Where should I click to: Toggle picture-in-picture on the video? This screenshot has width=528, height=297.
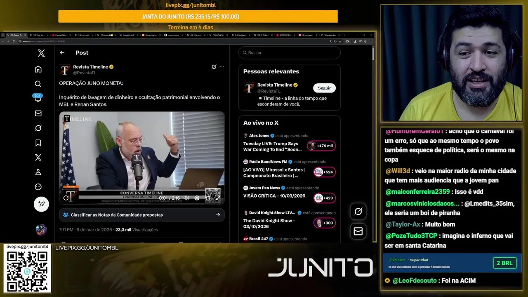click(207, 198)
